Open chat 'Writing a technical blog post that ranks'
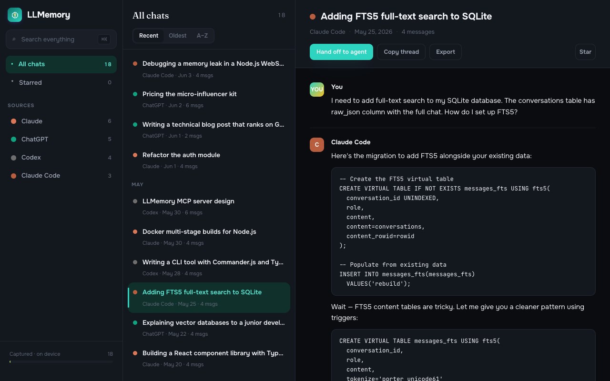The width and height of the screenshot is (610, 381). (209, 130)
